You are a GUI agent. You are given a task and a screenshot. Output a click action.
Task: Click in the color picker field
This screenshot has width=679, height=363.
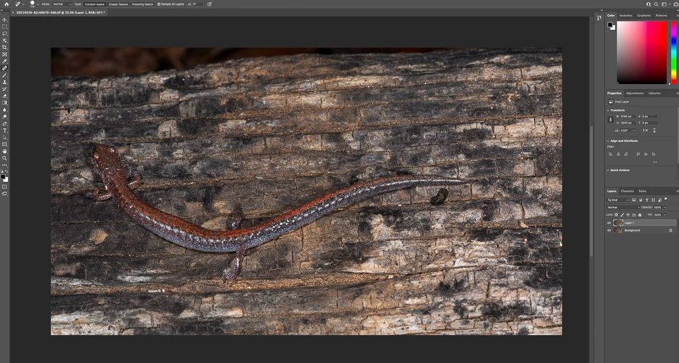tap(642, 52)
